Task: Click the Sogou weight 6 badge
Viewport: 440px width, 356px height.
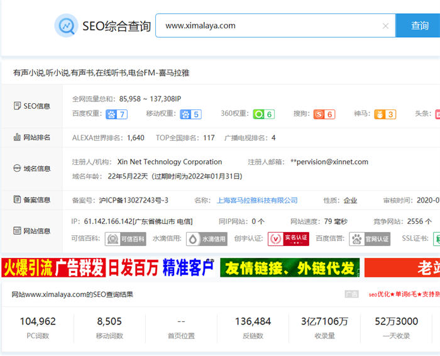Action: (324, 114)
